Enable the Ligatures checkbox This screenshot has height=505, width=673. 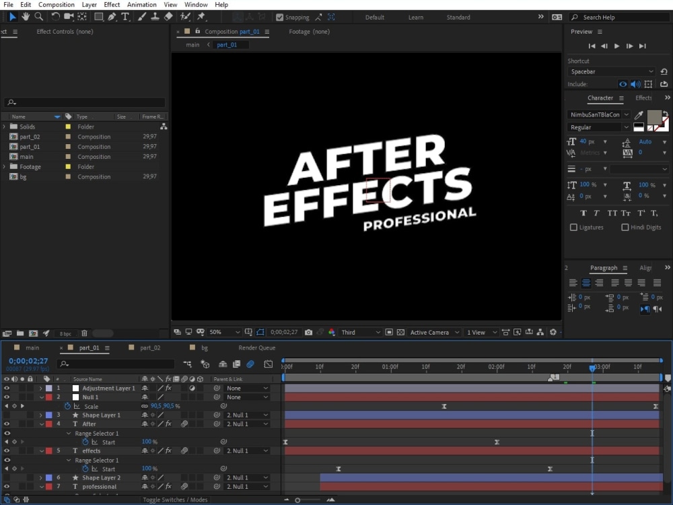point(573,227)
